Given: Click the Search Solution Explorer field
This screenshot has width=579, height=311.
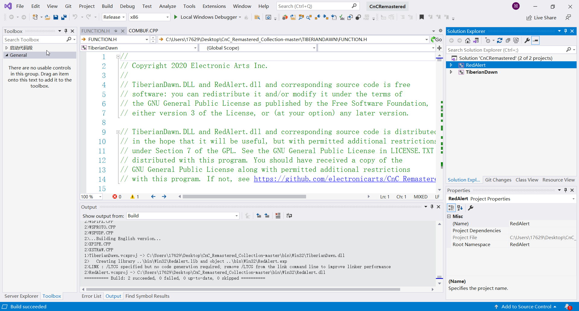Looking at the screenshot, I should (x=511, y=50).
